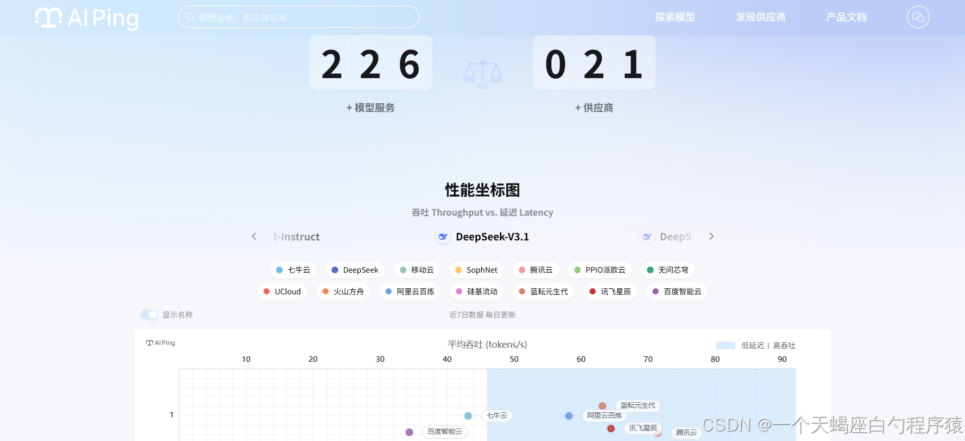Click the search magnifier icon

(190, 17)
